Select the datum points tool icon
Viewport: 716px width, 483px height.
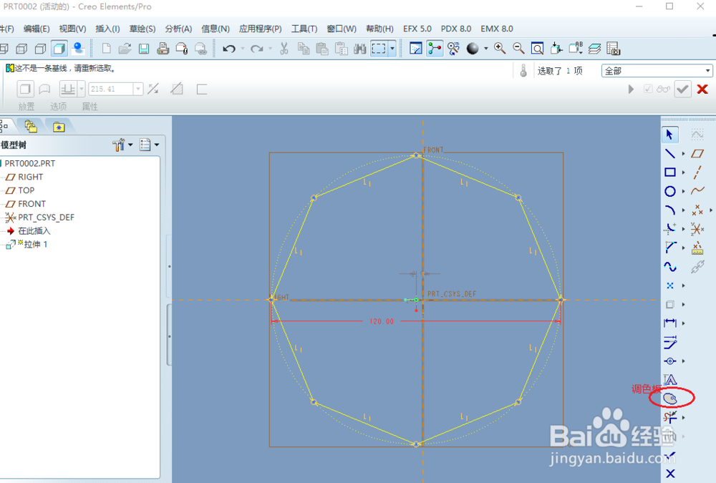coord(697,210)
